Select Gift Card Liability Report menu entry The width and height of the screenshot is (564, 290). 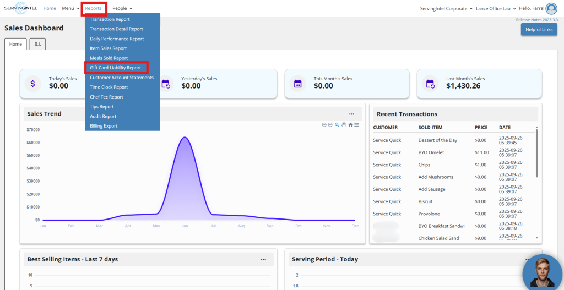pos(117,68)
